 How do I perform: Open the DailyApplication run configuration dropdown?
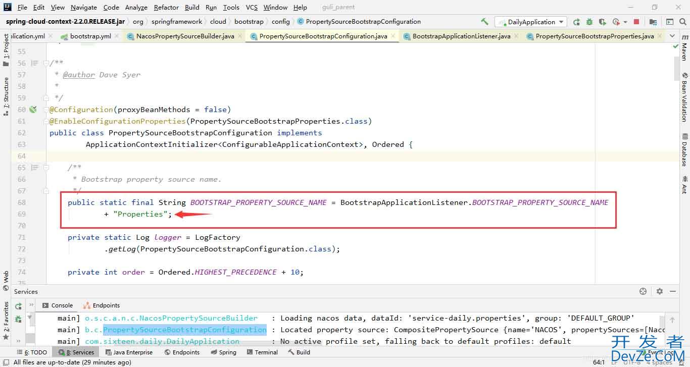pos(530,22)
